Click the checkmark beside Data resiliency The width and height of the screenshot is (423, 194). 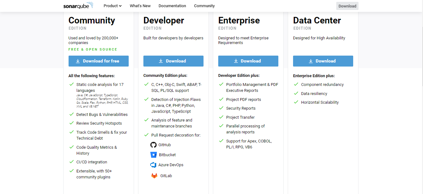click(296, 93)
